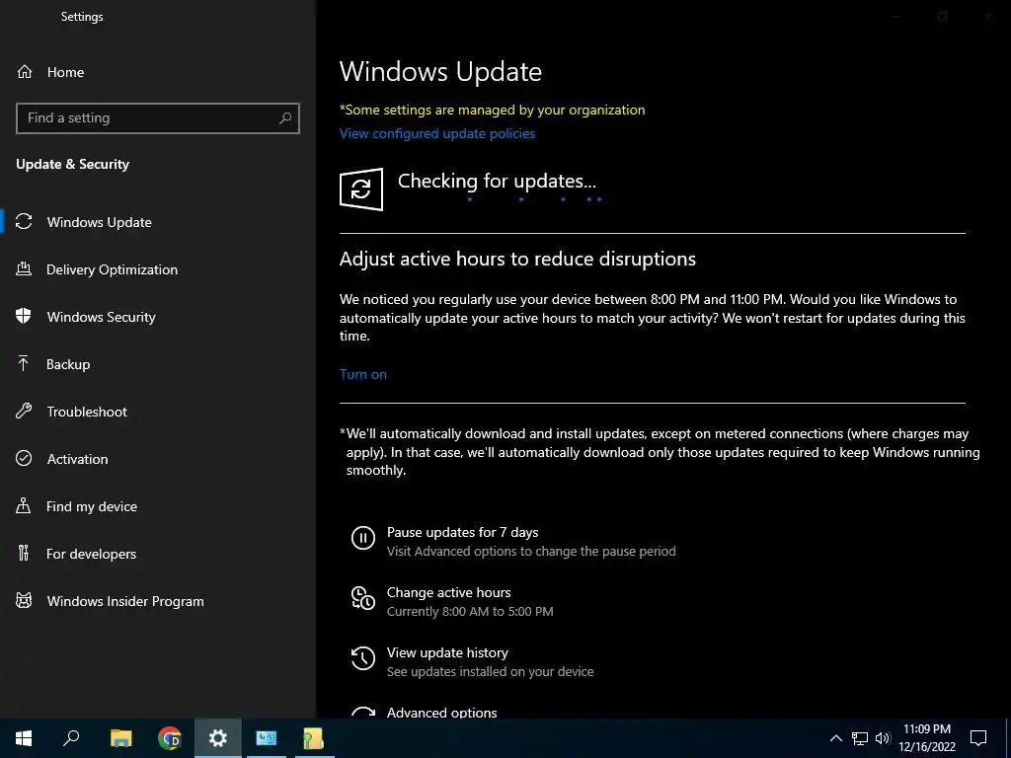Focus the Find a setting search box
This screenshot has width=1011, height=758.
(158, 118)
